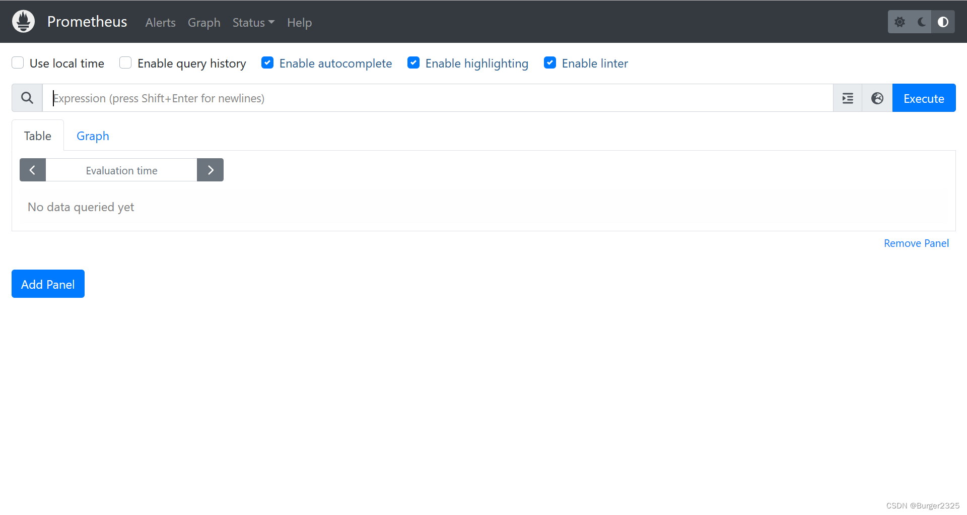Click the Evaluation time input field

[121, 170]
